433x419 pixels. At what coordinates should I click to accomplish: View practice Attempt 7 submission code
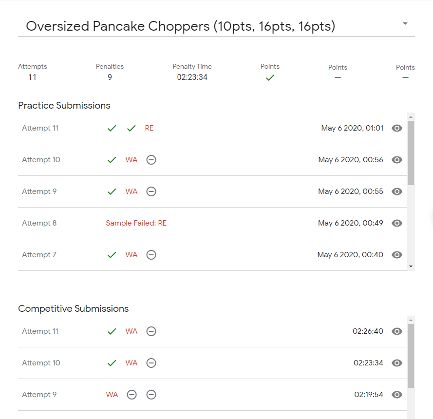point(397,255)
